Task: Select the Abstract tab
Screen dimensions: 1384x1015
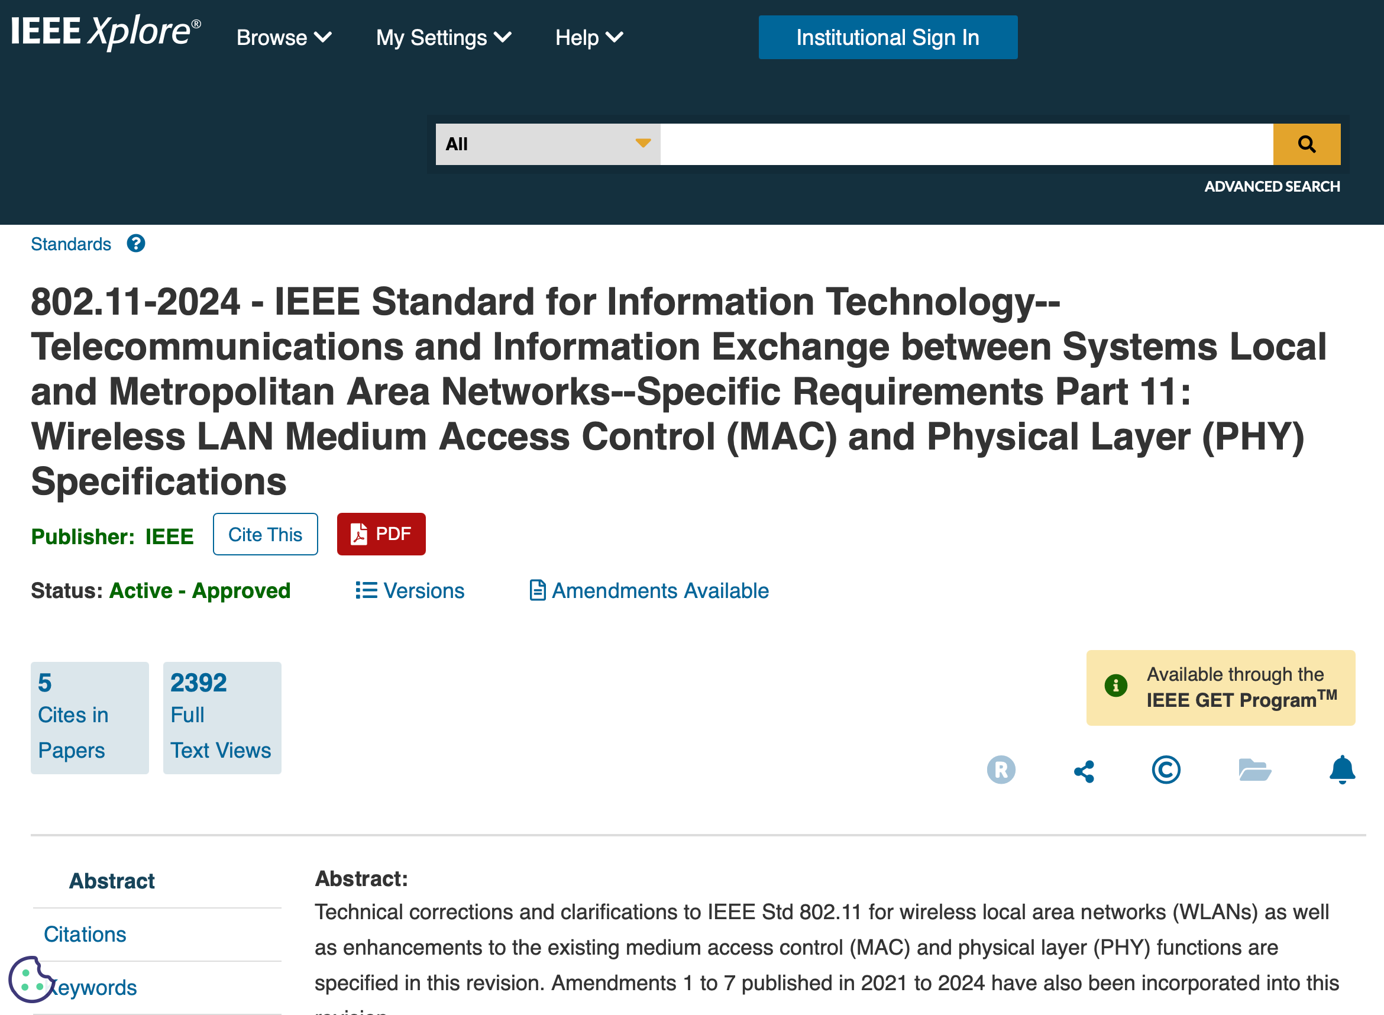Action: coord(112,881)
